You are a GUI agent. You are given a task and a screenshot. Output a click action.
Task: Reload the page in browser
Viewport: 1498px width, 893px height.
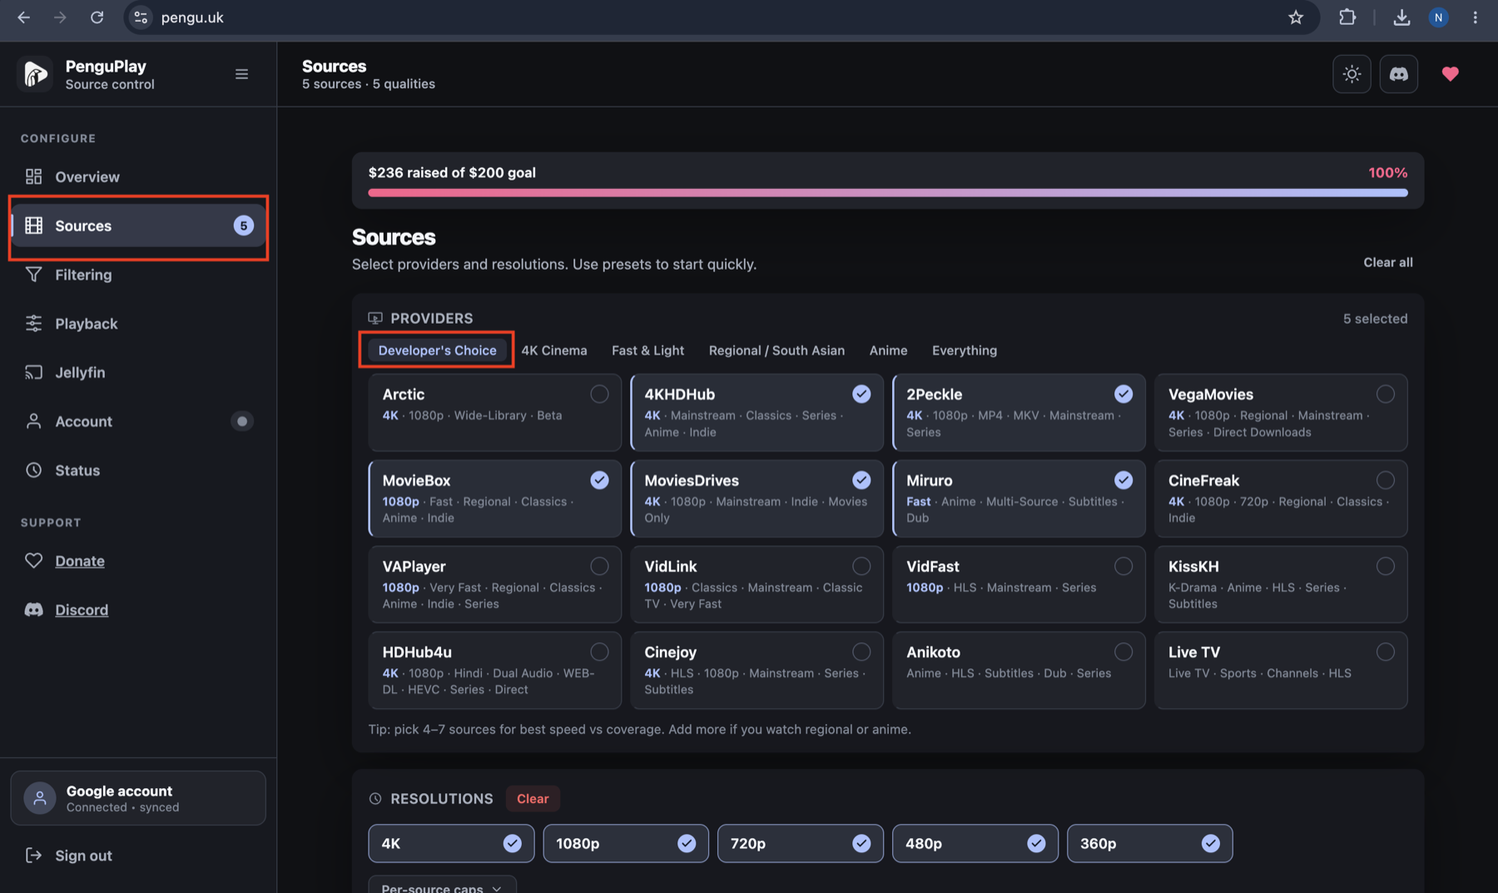pyautogui.click(x=97, y=17)
